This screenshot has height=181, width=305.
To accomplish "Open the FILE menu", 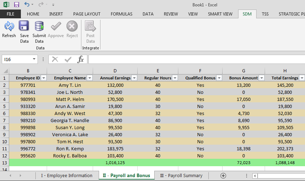I will tap(10, 14).
